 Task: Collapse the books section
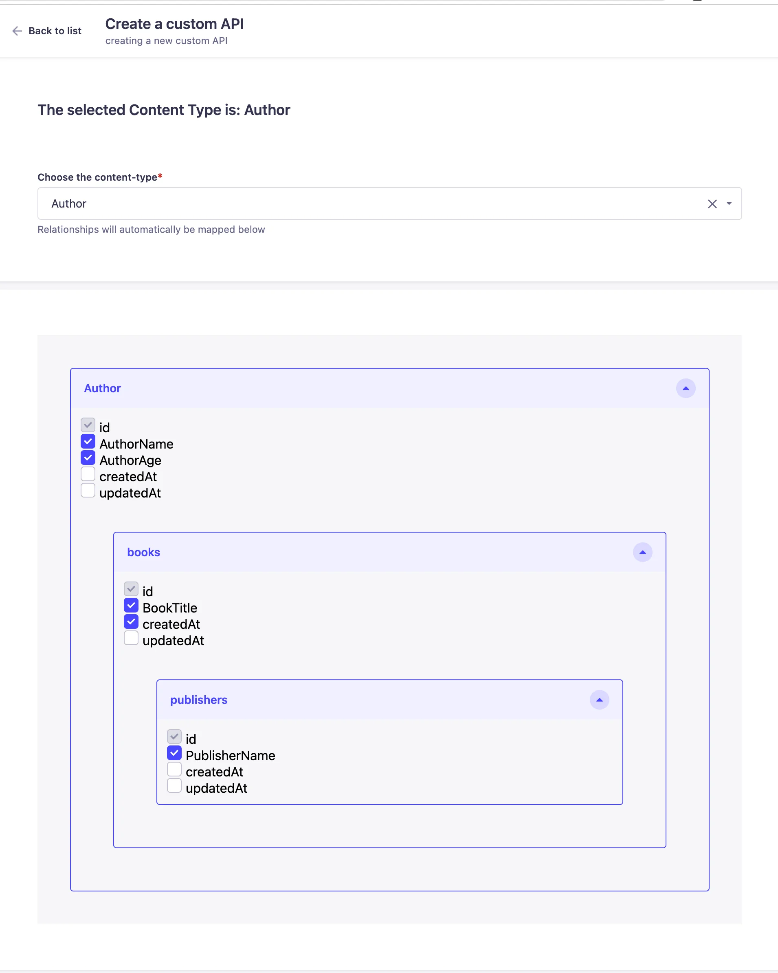tap(642, 553)
